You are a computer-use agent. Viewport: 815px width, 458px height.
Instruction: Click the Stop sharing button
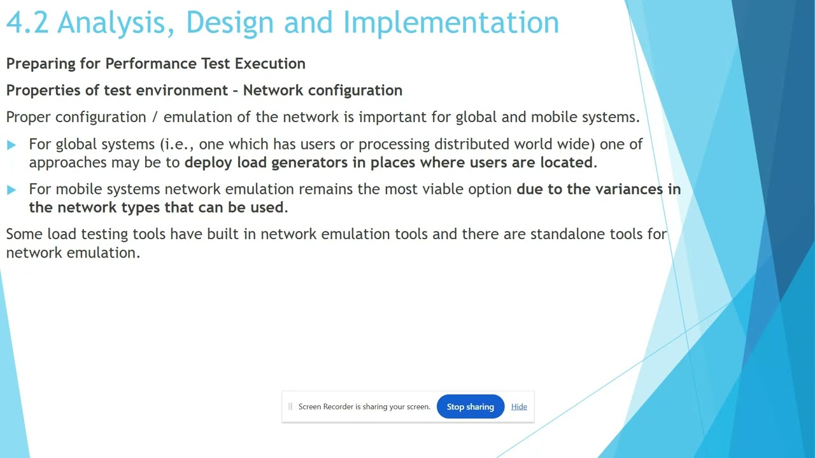[x=470, y=406]
